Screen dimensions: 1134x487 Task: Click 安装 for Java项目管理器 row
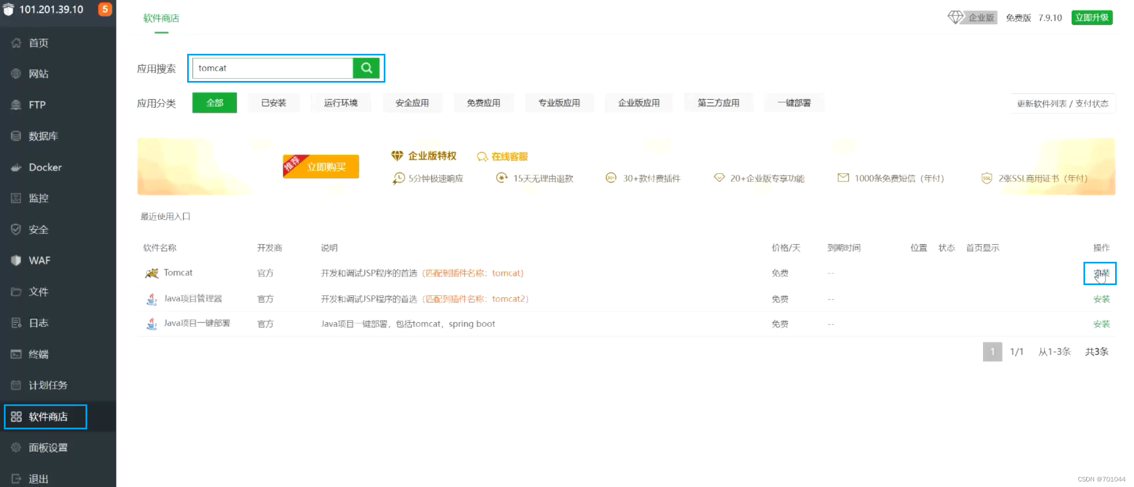click(1101, 299)
